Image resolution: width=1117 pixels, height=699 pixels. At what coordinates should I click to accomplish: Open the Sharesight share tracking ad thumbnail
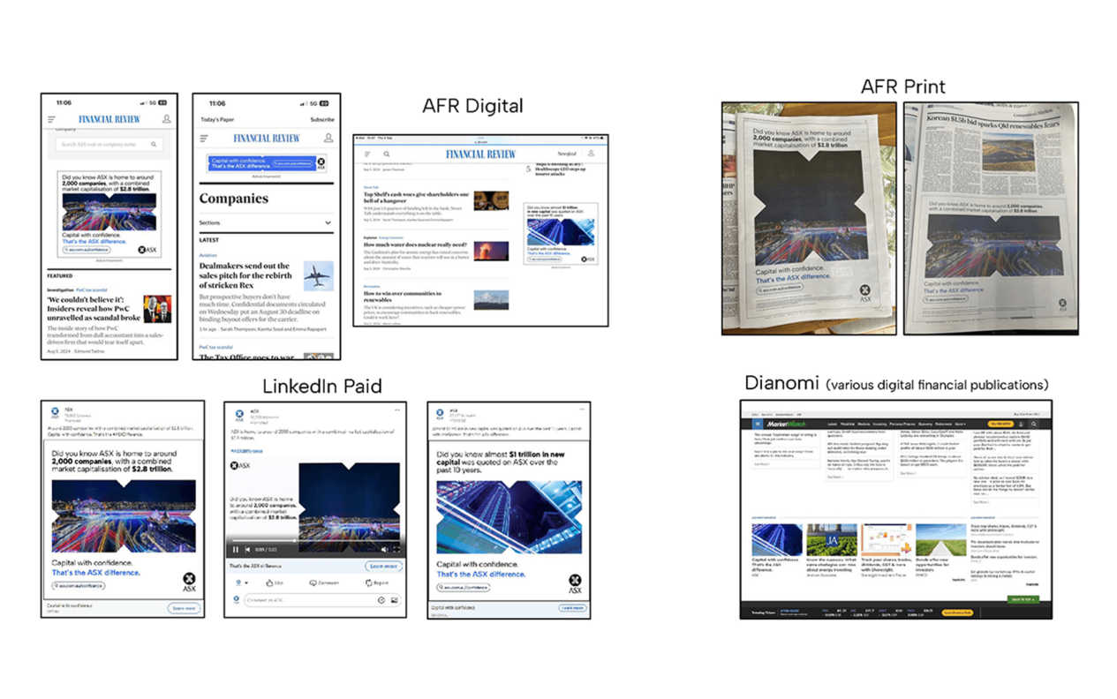[x=885, y=539]
